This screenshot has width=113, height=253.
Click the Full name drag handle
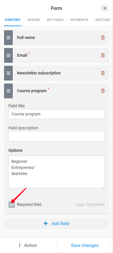(8, 38)
